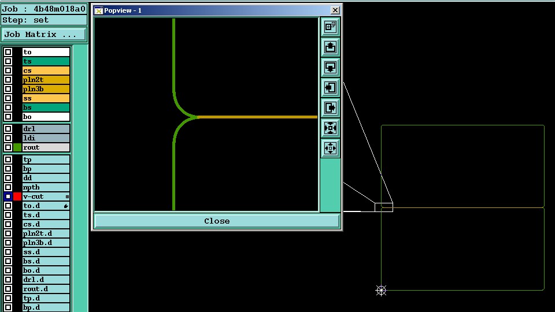This screenshot has width=555, height=312.
Task: Click the Popview copy-to-main-window icon
Action: 330,27
